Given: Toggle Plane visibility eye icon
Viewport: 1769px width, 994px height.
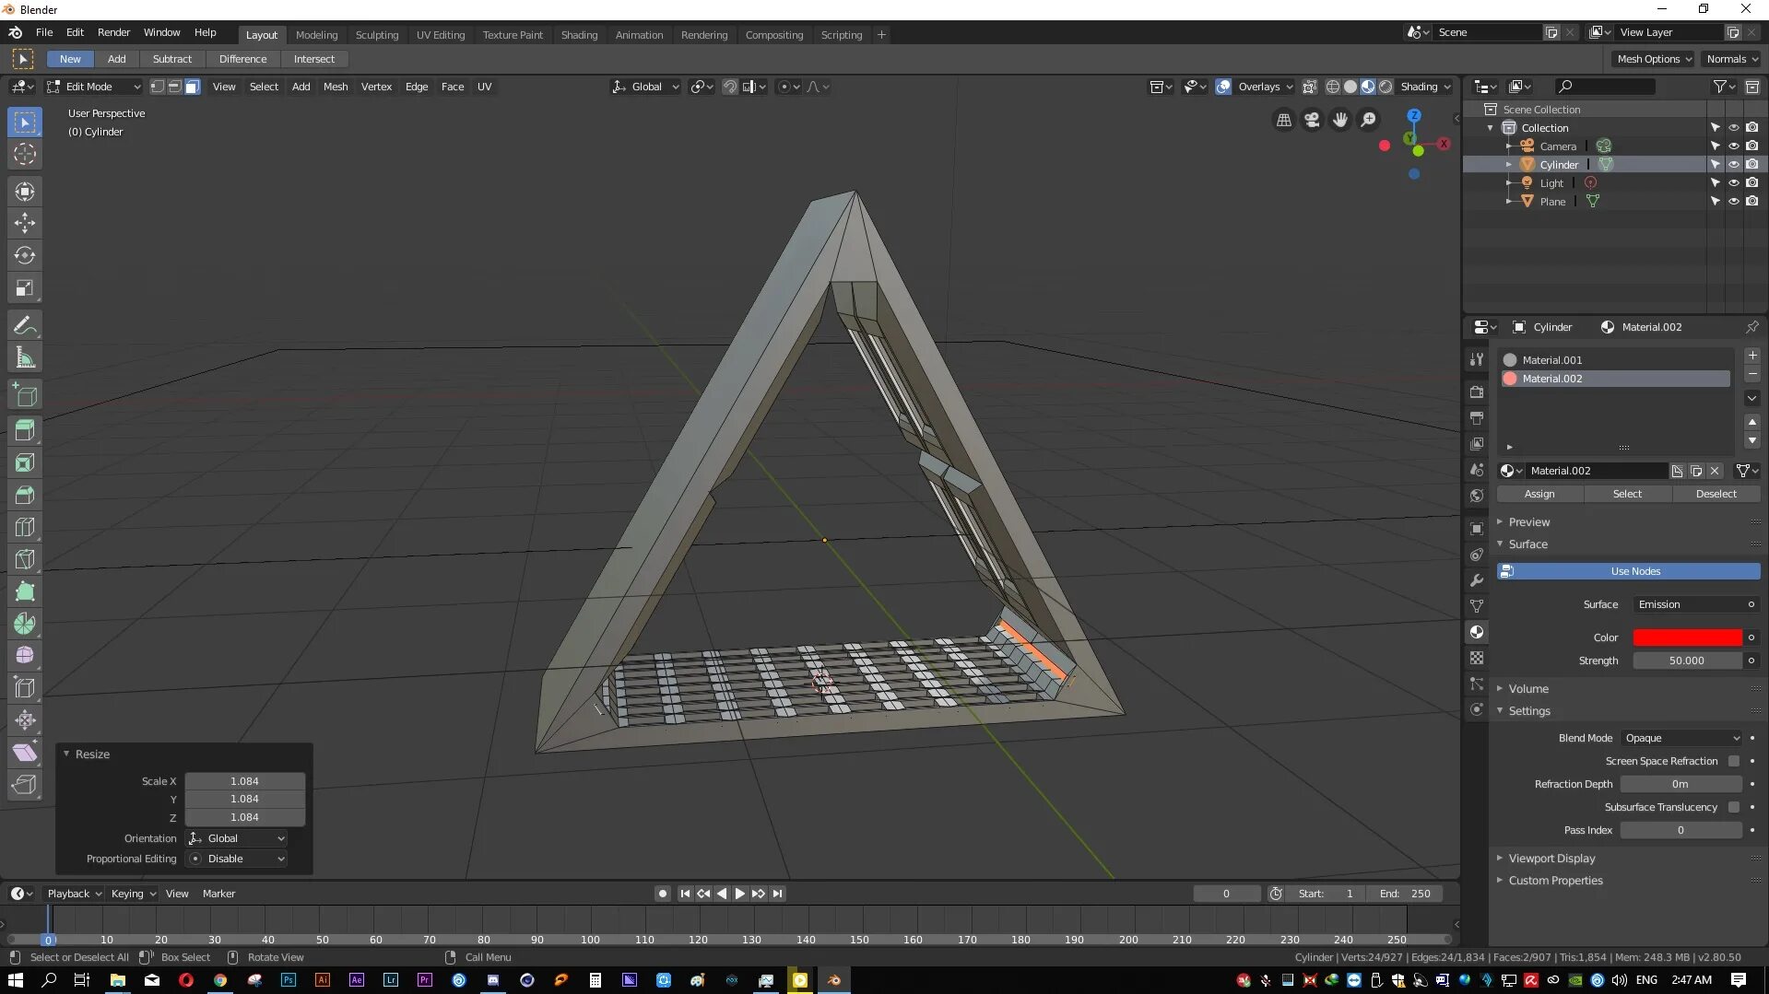Looking at the screenshot, I should click(1734, 202).
